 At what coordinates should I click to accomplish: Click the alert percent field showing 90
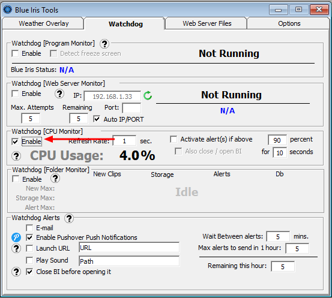point(277,140)
